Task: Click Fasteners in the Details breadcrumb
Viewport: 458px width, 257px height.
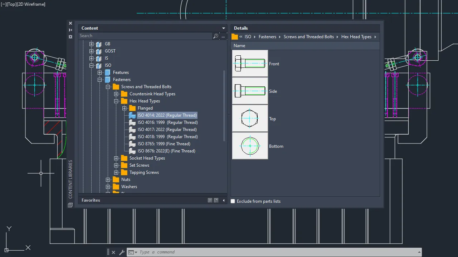Action: (267, 37)
